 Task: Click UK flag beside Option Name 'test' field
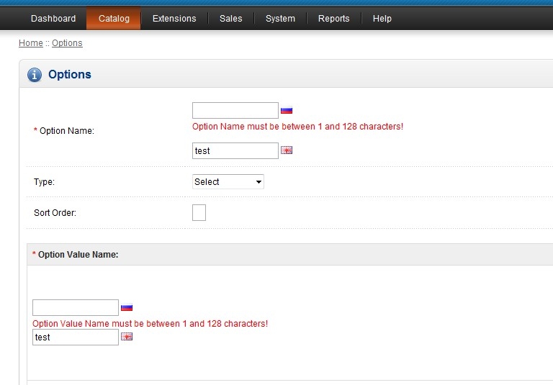(x=287, y=150)
